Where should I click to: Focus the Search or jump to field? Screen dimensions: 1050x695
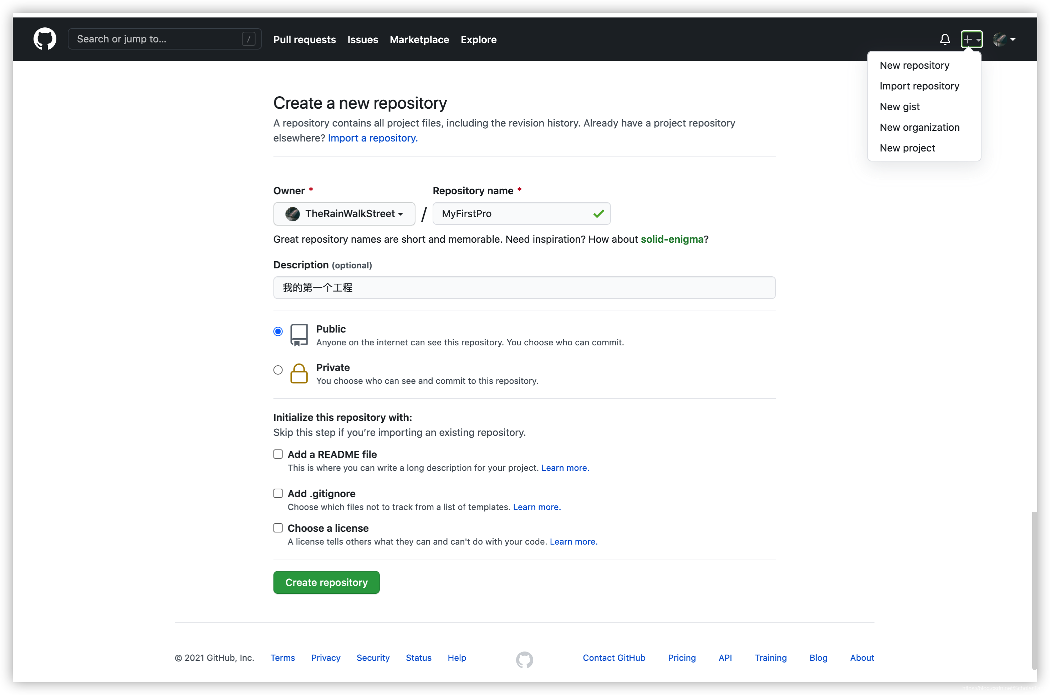(x=164, y=39)
